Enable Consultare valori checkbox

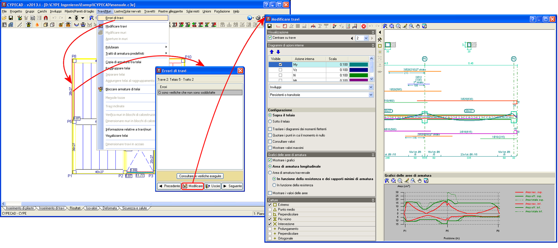pos(270,142)
